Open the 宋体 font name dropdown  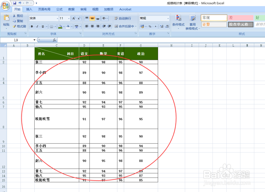point(58,19)
